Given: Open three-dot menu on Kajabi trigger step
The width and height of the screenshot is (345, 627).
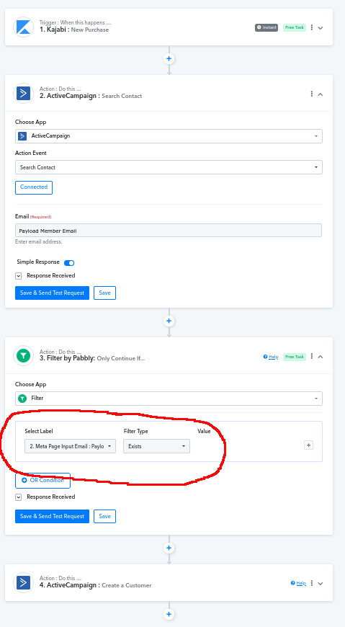Looking at the screenshot, I should (312, 27).
